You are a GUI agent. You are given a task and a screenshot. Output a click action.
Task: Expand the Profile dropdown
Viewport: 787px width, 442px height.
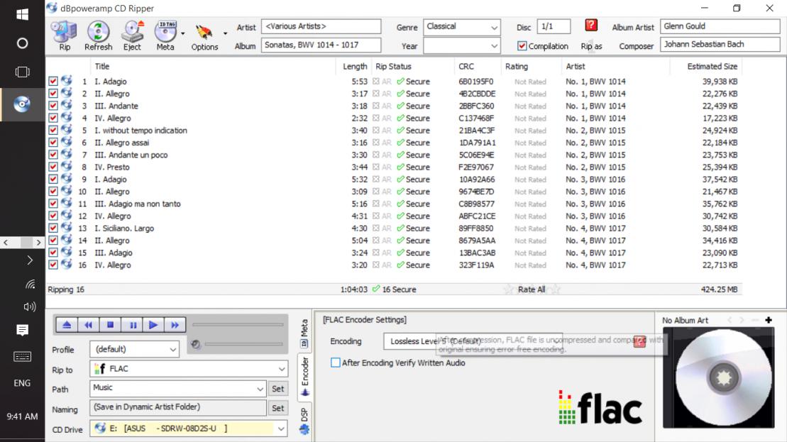[173, 349]
